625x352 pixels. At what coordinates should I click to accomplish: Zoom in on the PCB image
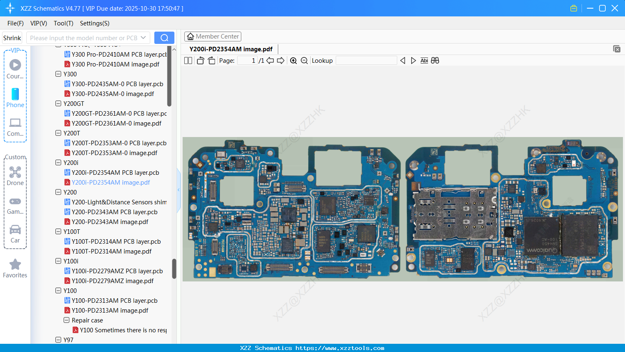[293, 60]
